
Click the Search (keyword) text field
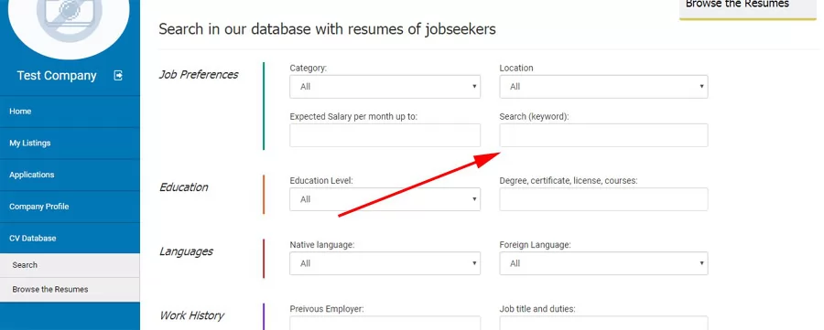tap(603, 135)
